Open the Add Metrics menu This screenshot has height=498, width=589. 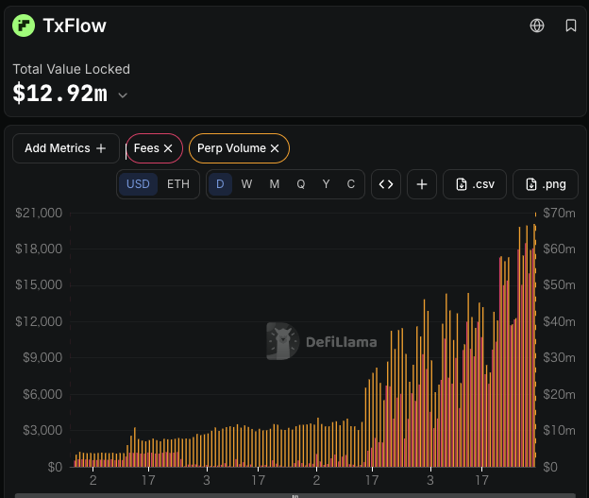[66, 148]
